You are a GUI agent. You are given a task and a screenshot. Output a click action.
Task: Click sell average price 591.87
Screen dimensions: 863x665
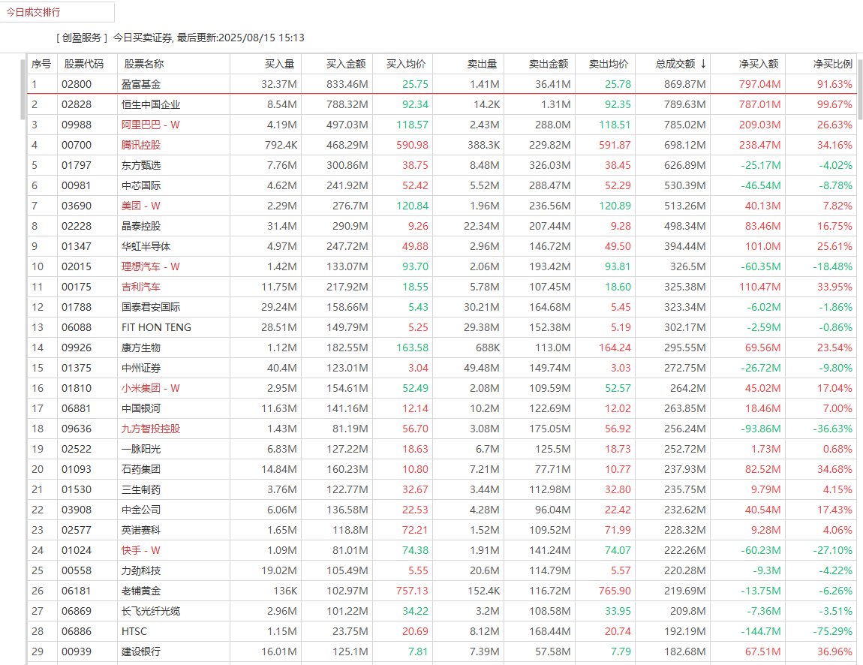[x=615, y=146]
